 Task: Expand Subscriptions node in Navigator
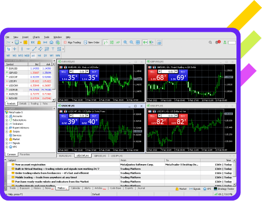(7, 120)
